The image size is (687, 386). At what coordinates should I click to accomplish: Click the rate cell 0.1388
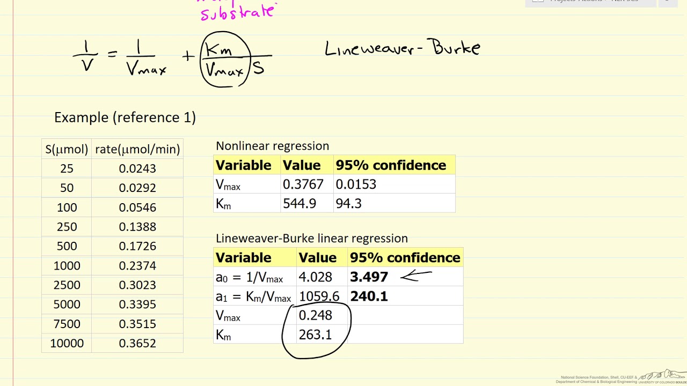coord(137,227)
